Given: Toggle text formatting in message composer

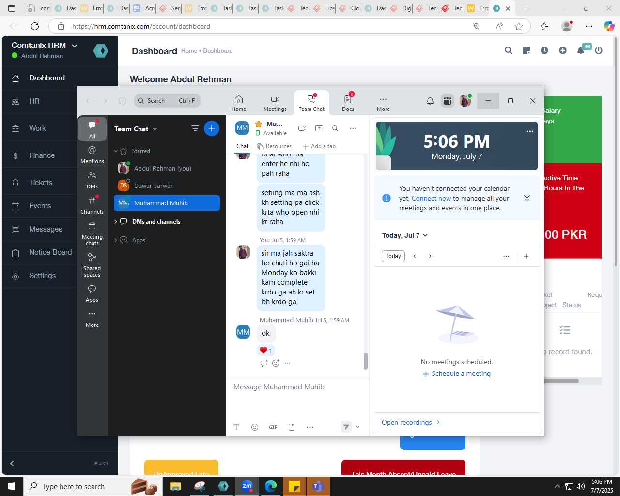Looking at the screenshot, I should click(236, 427).
